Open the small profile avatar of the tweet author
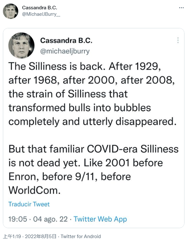The height and width of the screenshot is (241, 188). point(10,11)
